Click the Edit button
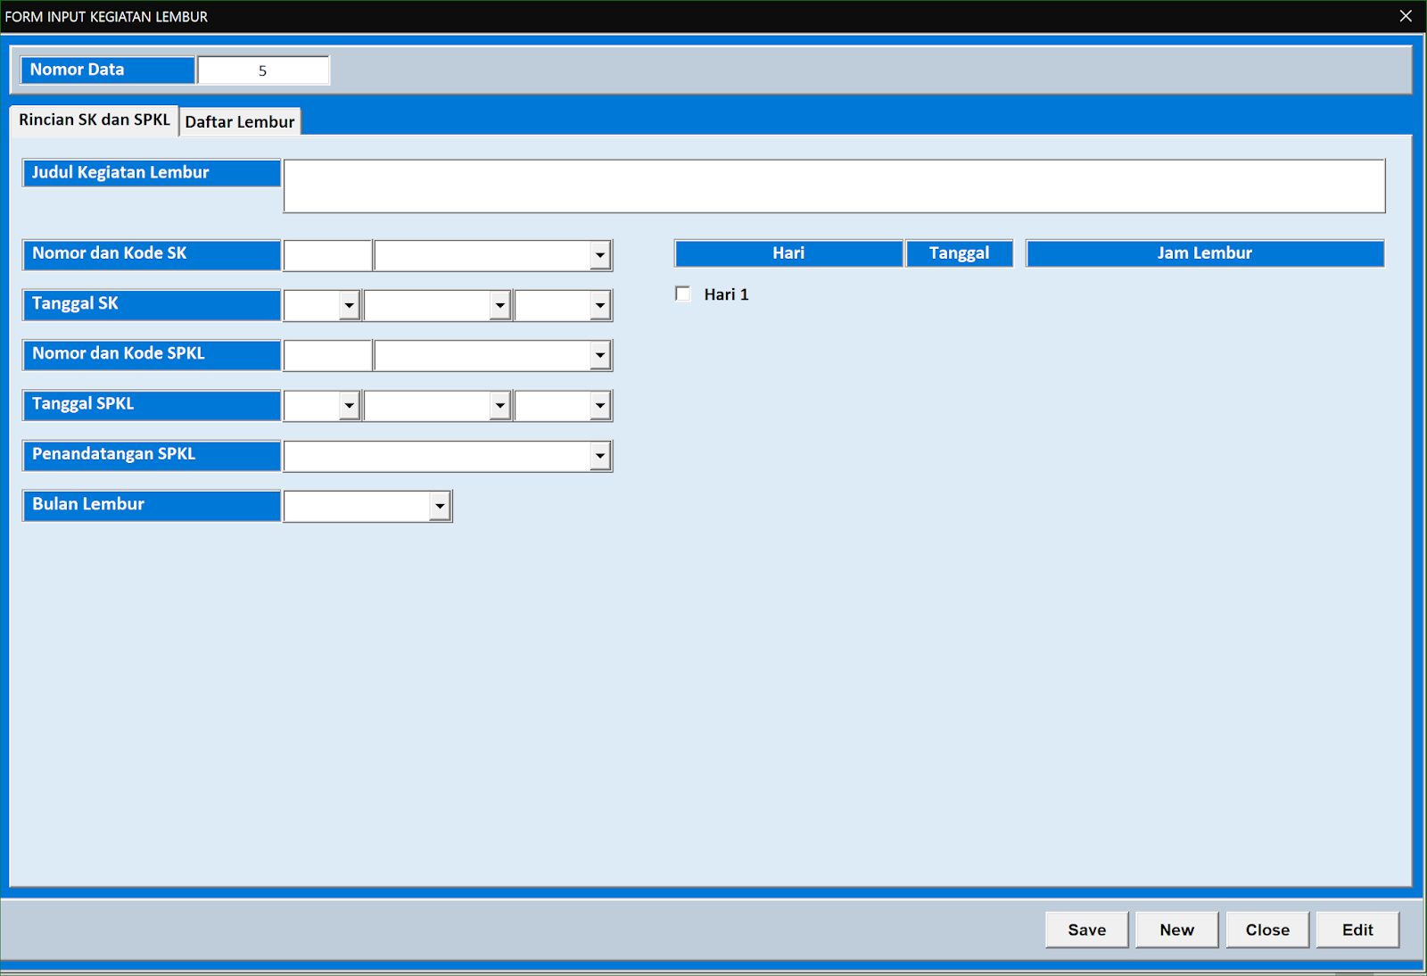 point(1357,929)
